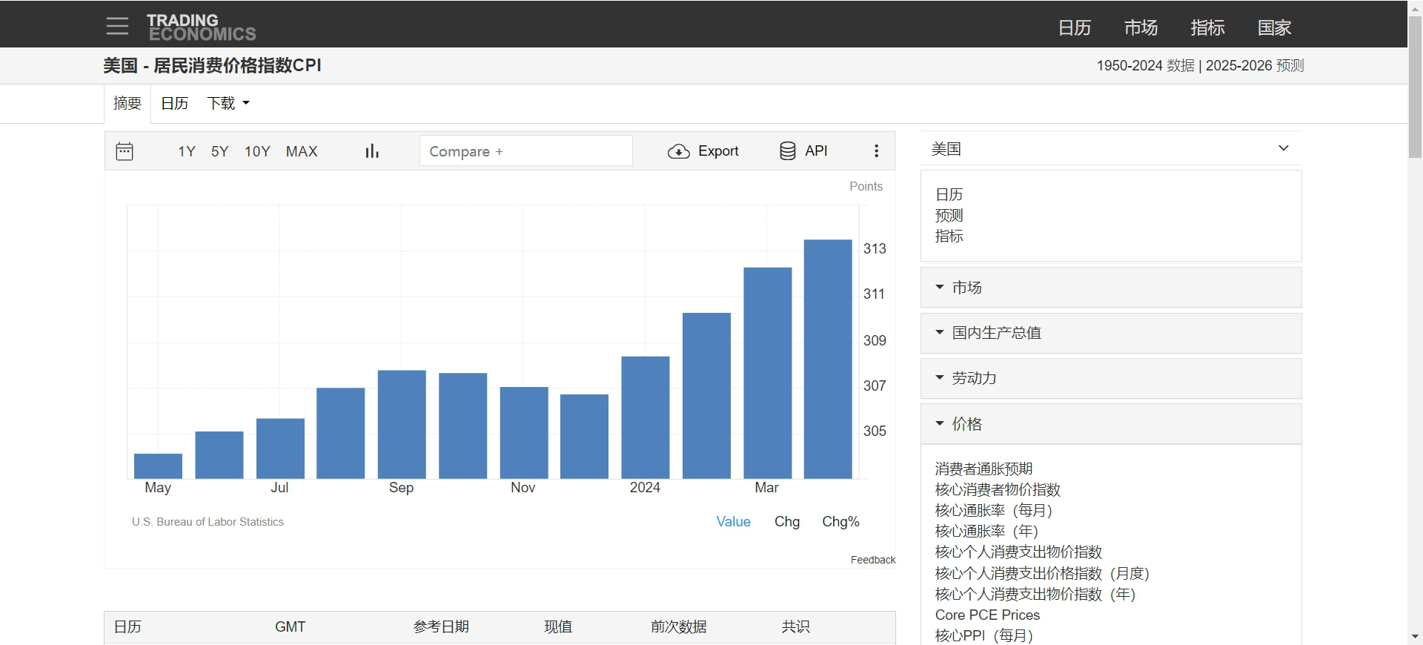The width and height of the screenshot is (1423, 645).
Task: Show chart as Value
Action: pyautogui.click(x=733, y=522)
